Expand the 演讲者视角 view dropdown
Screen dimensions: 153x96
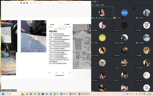pyautogui.click(x=61, y=3)
